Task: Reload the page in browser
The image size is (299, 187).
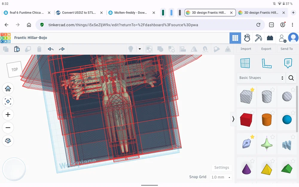Action: tap(258, 25)
